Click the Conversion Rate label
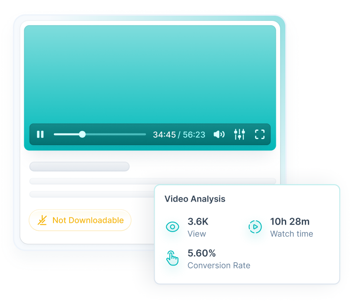 [x=219, y=265]
